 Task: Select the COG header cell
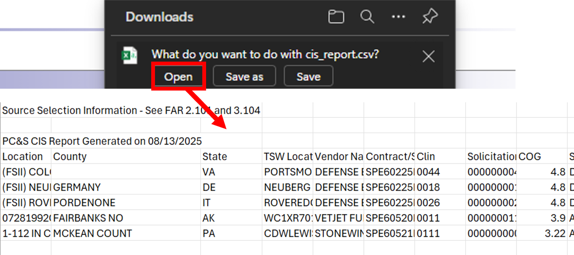pyautogui.click(x=542, y=156)
